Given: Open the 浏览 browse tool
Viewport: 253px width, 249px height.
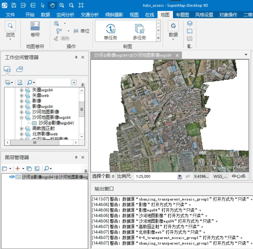Looking at the screenshot, I should pos(10,30).
